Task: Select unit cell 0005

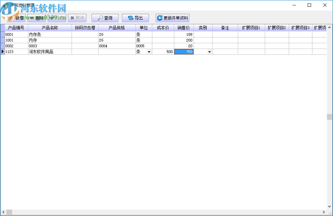Action: tap(144, 46)
